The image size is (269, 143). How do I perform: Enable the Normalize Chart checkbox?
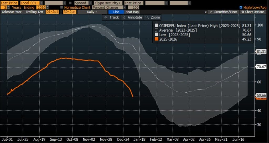click(61, 7)
